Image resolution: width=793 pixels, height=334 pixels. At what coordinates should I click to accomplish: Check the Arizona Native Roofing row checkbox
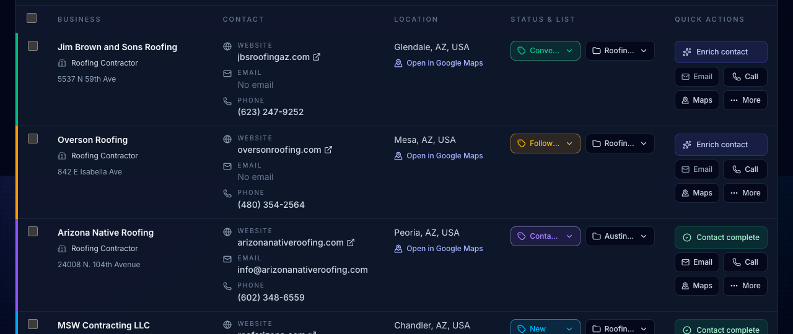[33, 231]
